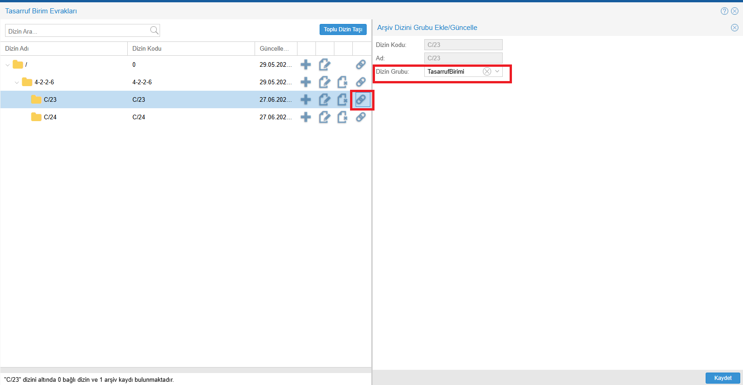The height and width of the screenshot is (385, 743).
Task: Clear the Dizin Grubu selection
Action: (x=487, y=71)
